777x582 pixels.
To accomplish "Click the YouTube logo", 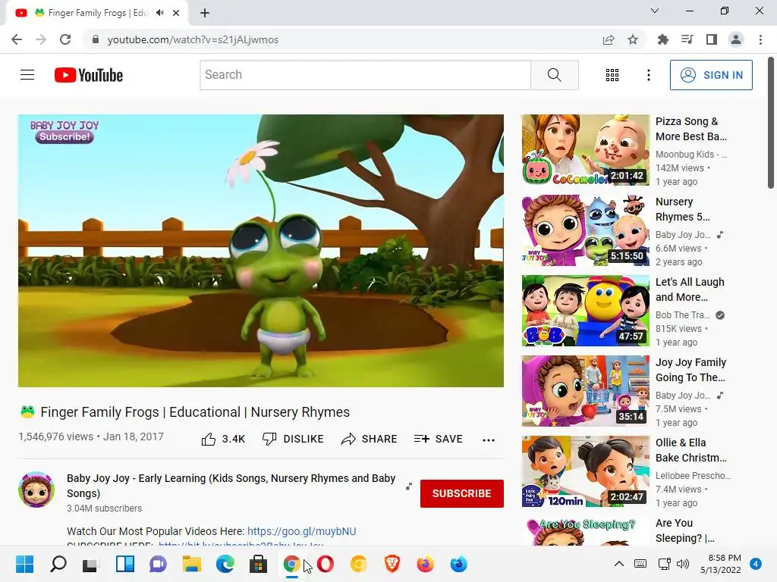I will pos(89,75).
